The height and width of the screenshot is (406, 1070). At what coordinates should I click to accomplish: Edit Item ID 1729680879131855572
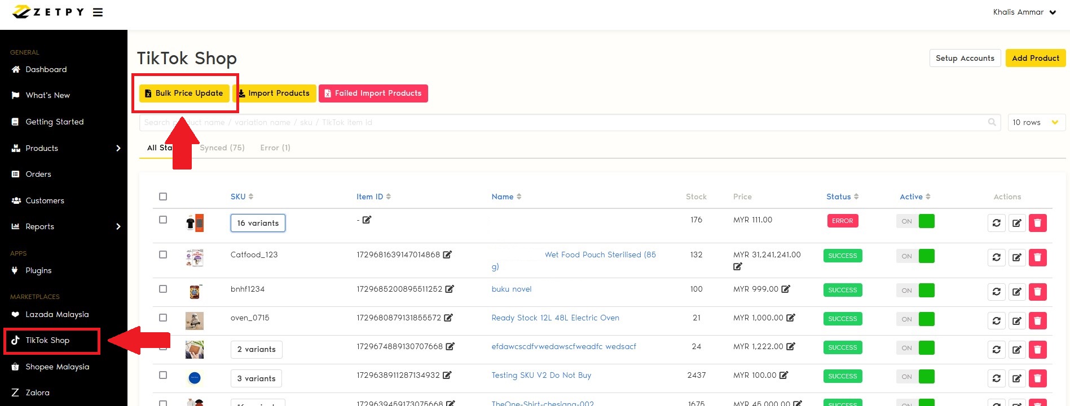[448, 318]
